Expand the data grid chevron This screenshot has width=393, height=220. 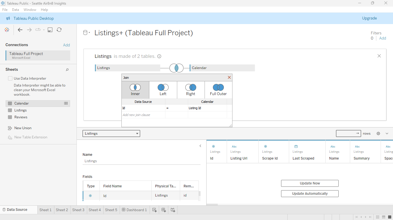click(387, 133)
